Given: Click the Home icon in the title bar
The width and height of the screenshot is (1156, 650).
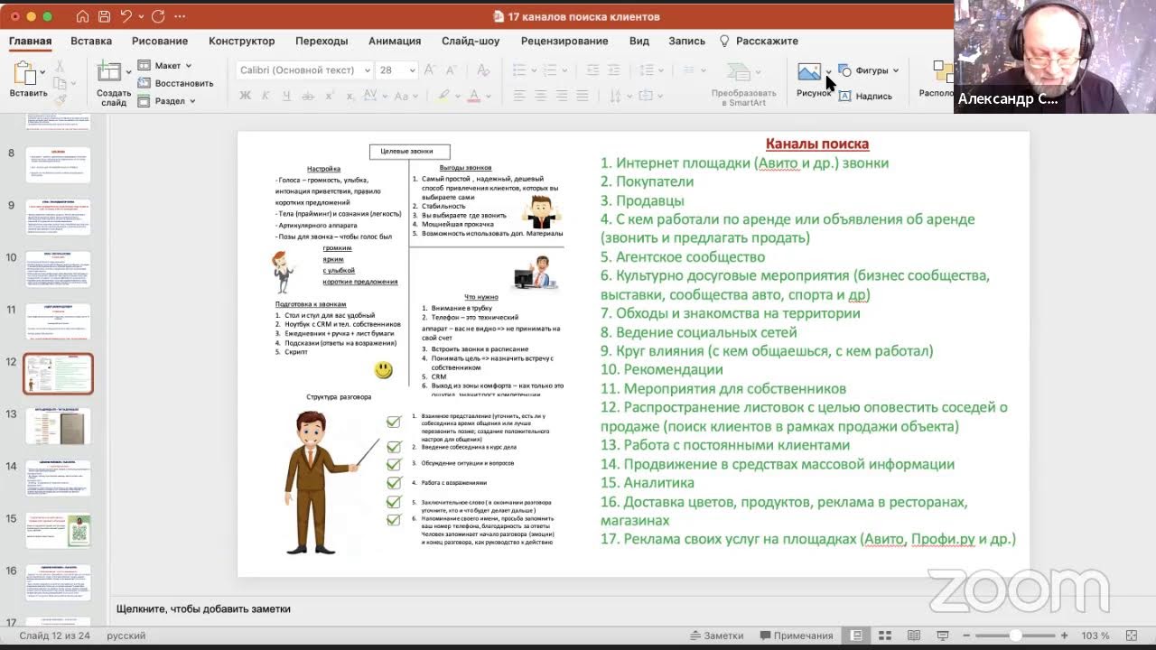Looking at the screenshot, I should coord(82,16).
